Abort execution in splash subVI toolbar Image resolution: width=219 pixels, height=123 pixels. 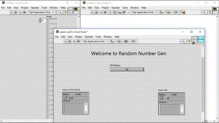click(x=74, y=41)
